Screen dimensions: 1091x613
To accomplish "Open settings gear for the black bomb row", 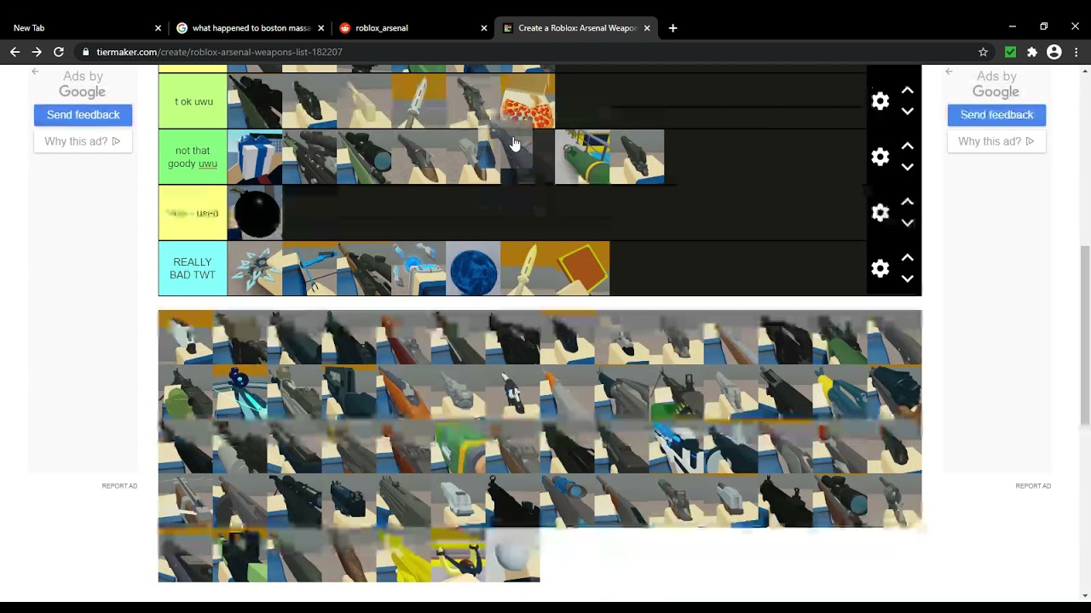I will point(880,213).
